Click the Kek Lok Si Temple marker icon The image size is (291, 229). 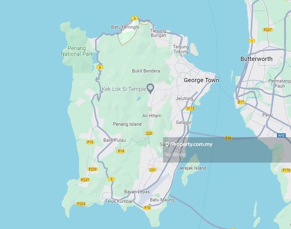tap(150, 88)
